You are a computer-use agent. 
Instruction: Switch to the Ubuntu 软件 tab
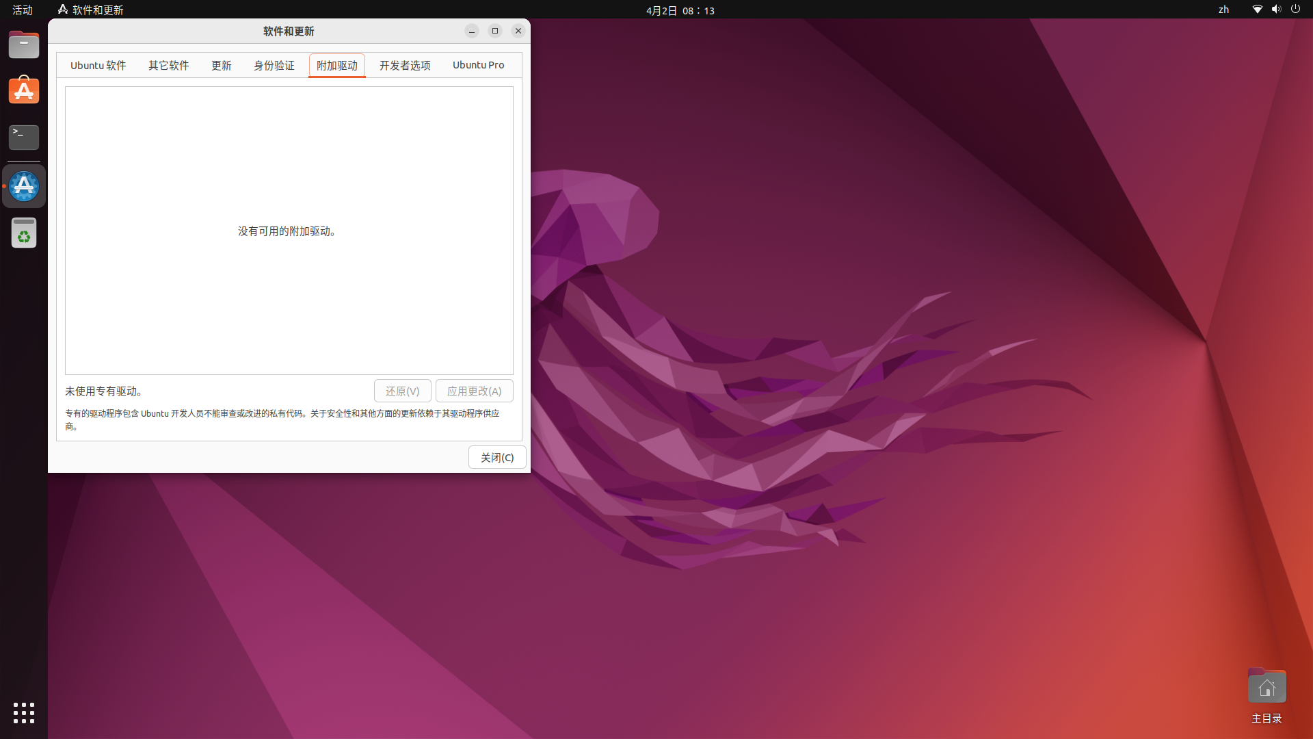98,66
